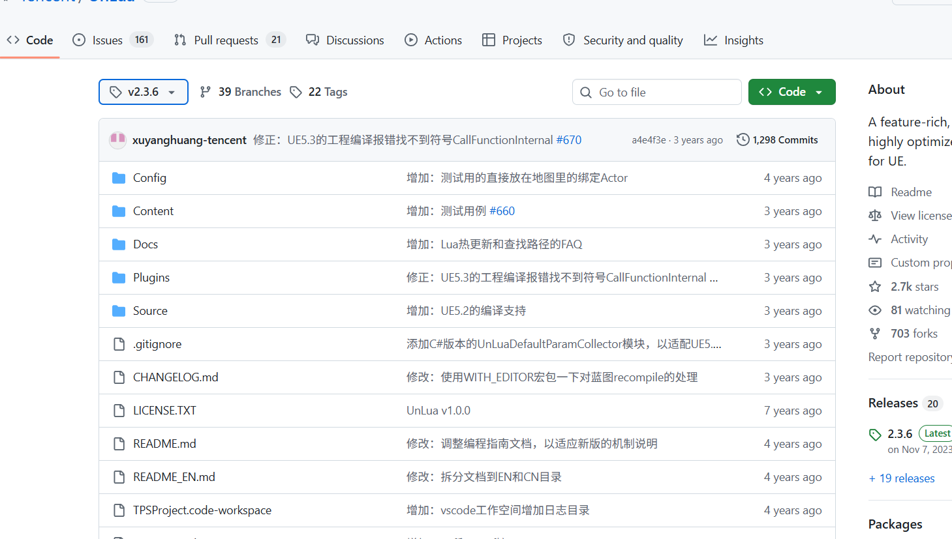Open the README_EN.md file
Image resolution: width=952 pixels, height=539 pixels.
174,477
